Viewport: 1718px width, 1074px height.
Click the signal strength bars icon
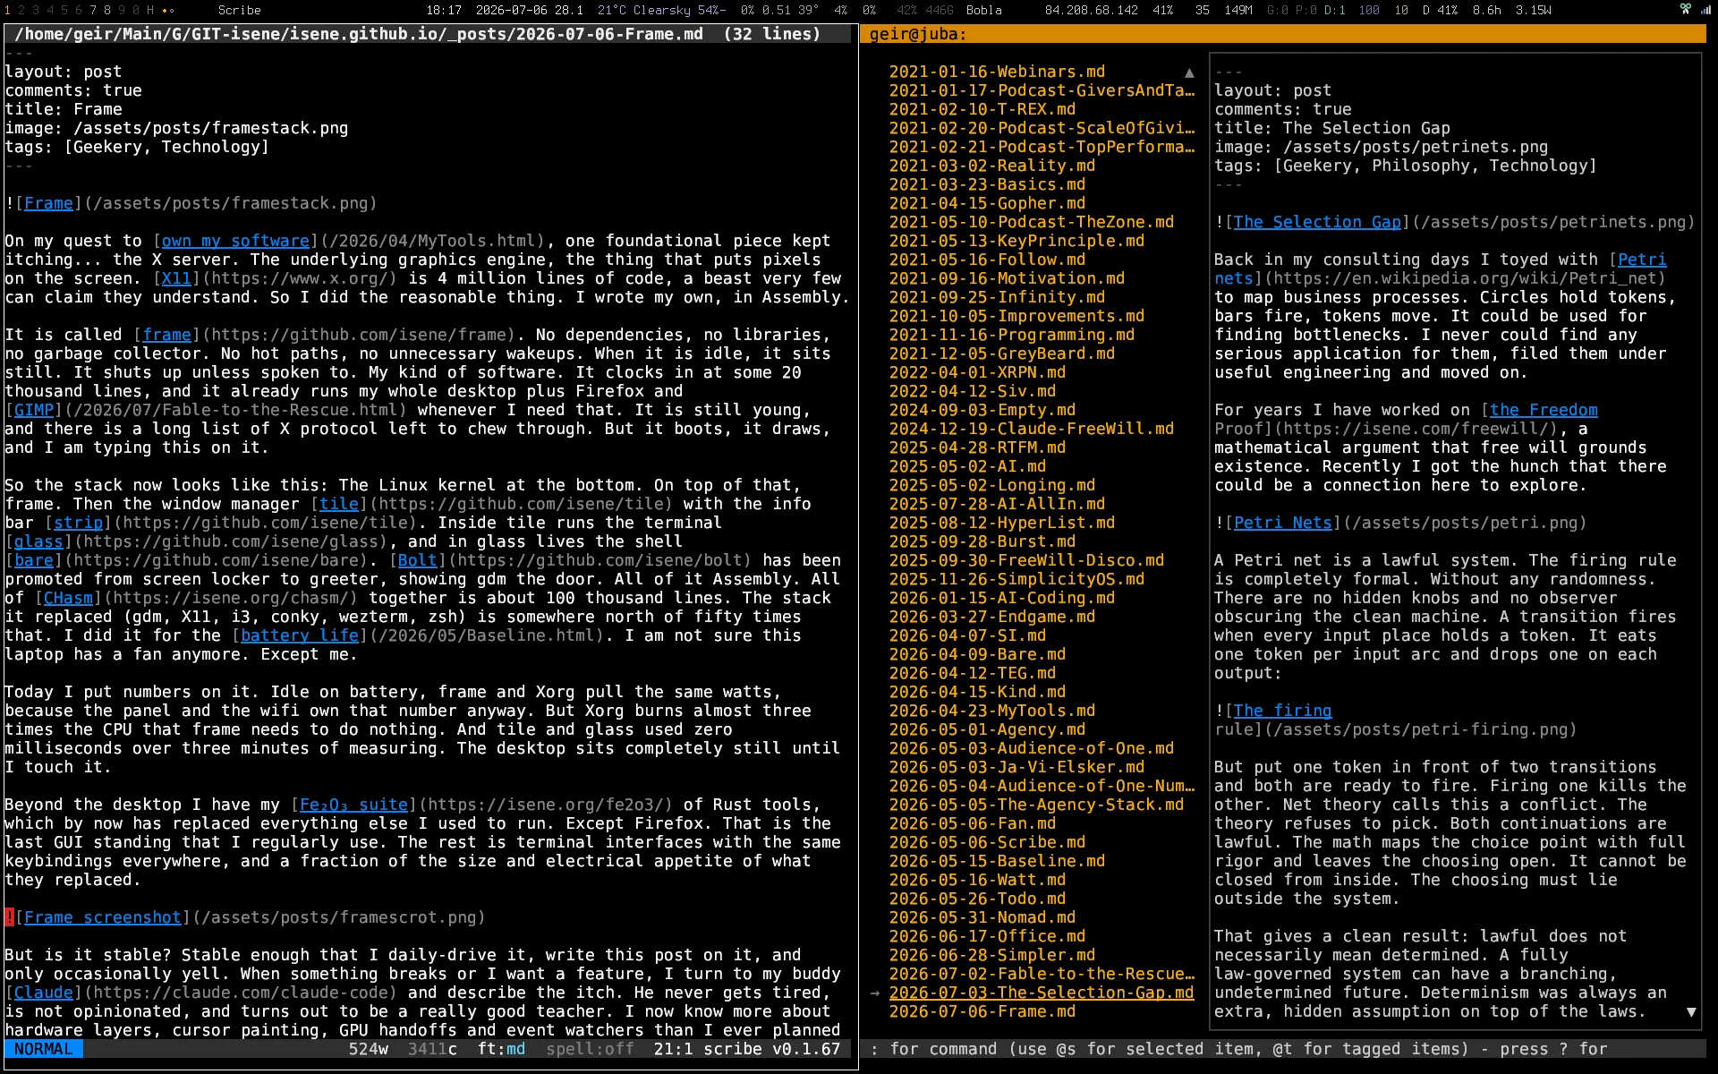pyautogui.click(x=1705, y=10)
